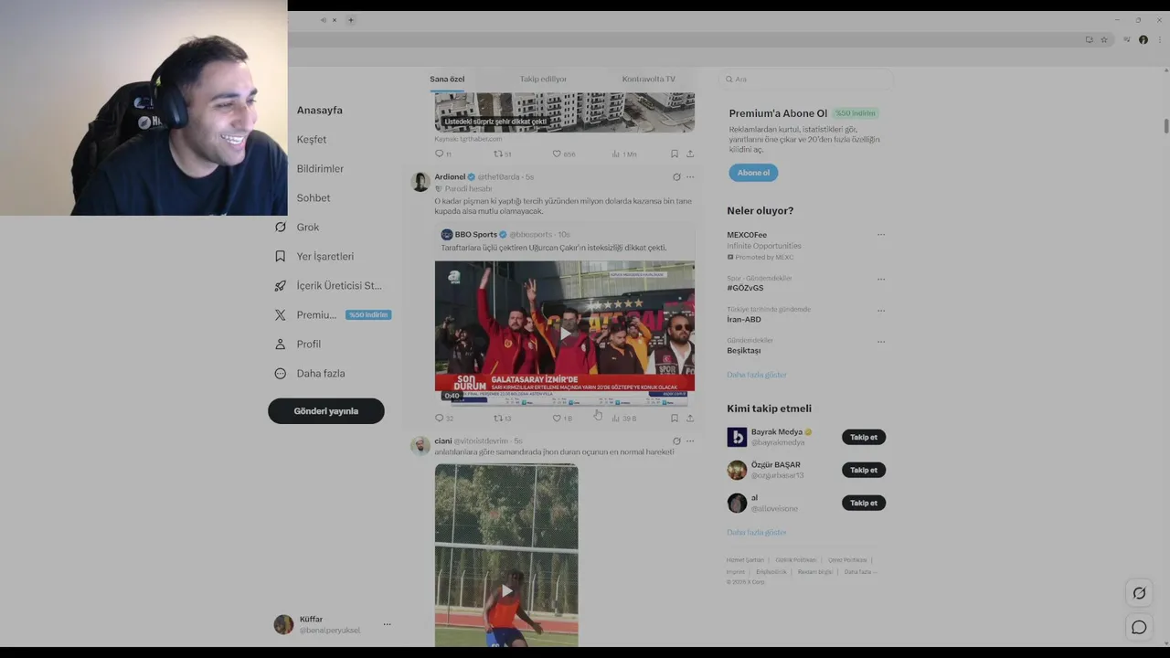Open BBO Sports quoted post name
The width and height of the screenshot is (1170, 658).
point(476,234)
